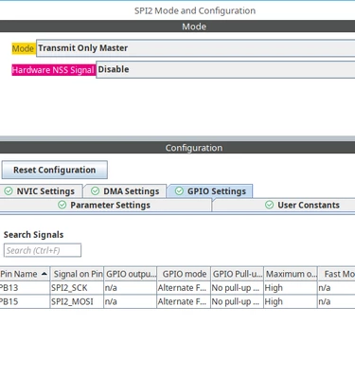The width and height of the screenshot is (355, 379).
Task: Click the High speed cell for PB15
Action: (291, 301)
